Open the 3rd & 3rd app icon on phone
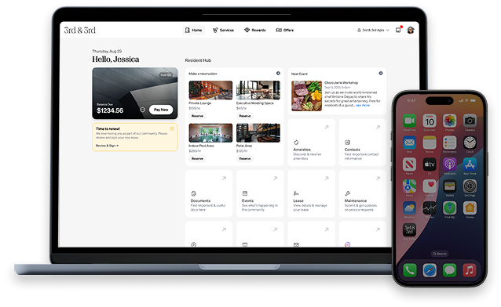This screenshot has height=307, width=501. (409, 229)
